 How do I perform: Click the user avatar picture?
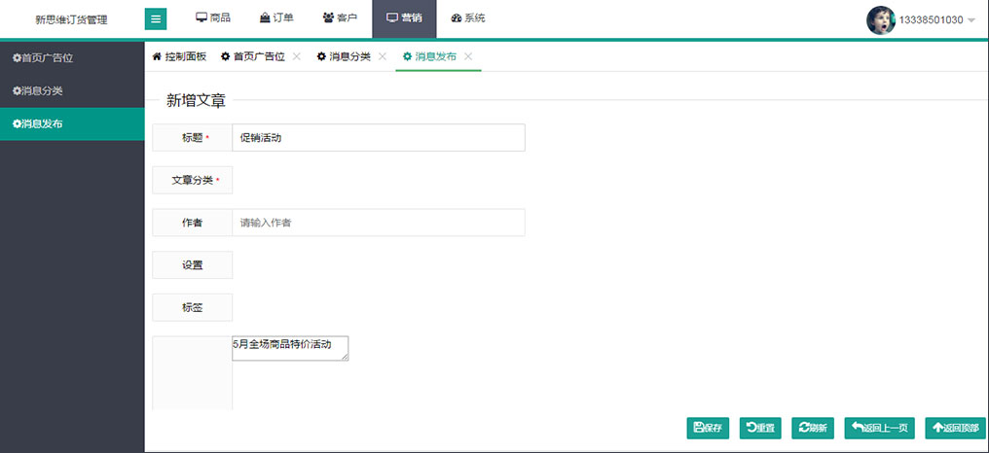881,20
